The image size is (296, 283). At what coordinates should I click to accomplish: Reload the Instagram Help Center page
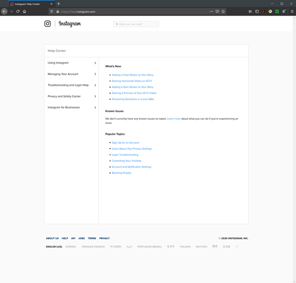(x=18, y=11)
